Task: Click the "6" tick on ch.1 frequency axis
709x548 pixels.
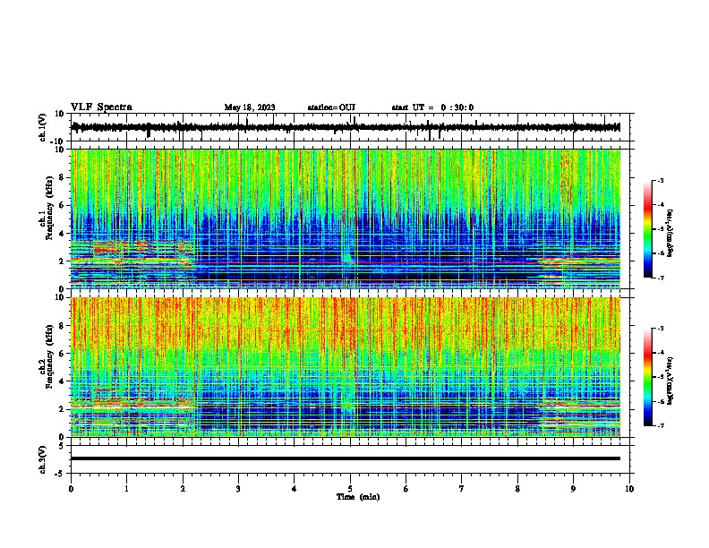Action: point(62,205)
